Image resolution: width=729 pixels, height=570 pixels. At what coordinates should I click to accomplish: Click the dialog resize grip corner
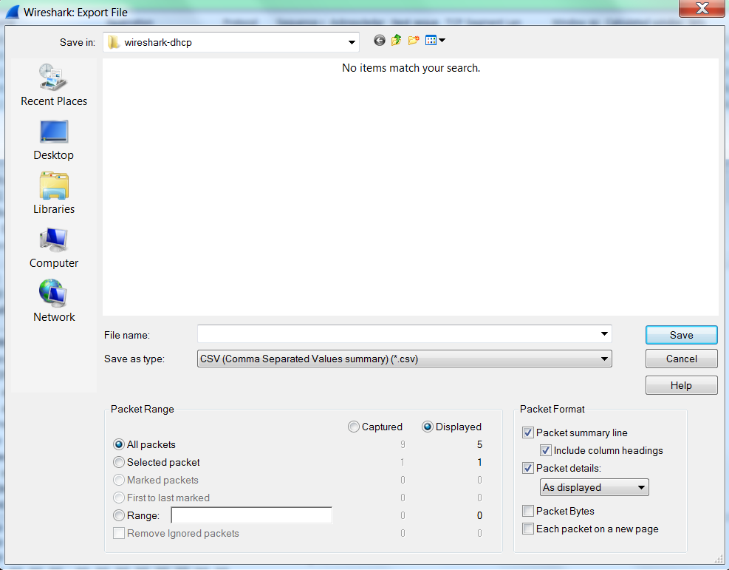719,559
